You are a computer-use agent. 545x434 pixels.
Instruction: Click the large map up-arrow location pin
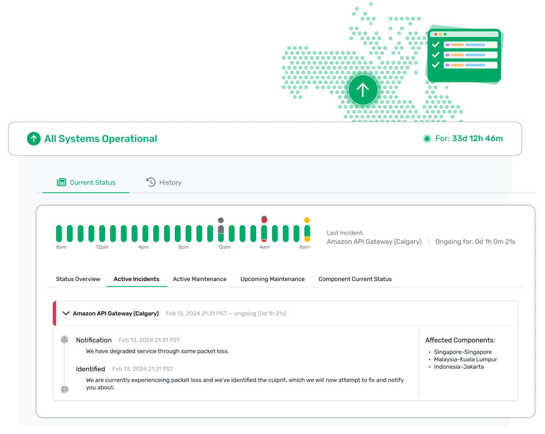pos(363,90)
